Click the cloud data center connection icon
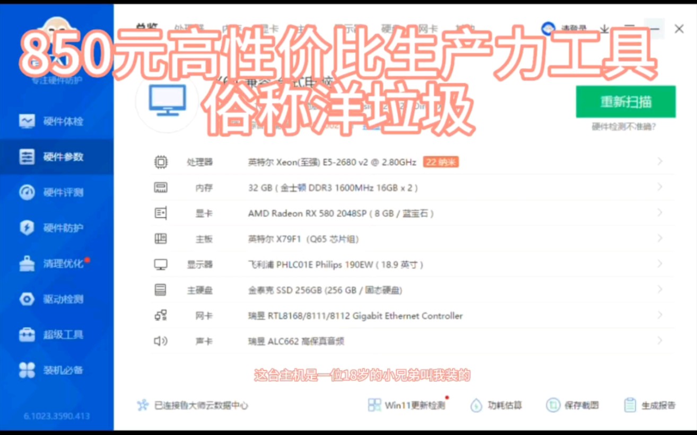697x435 pixels. pyautogui.click(x=143, y=405)
